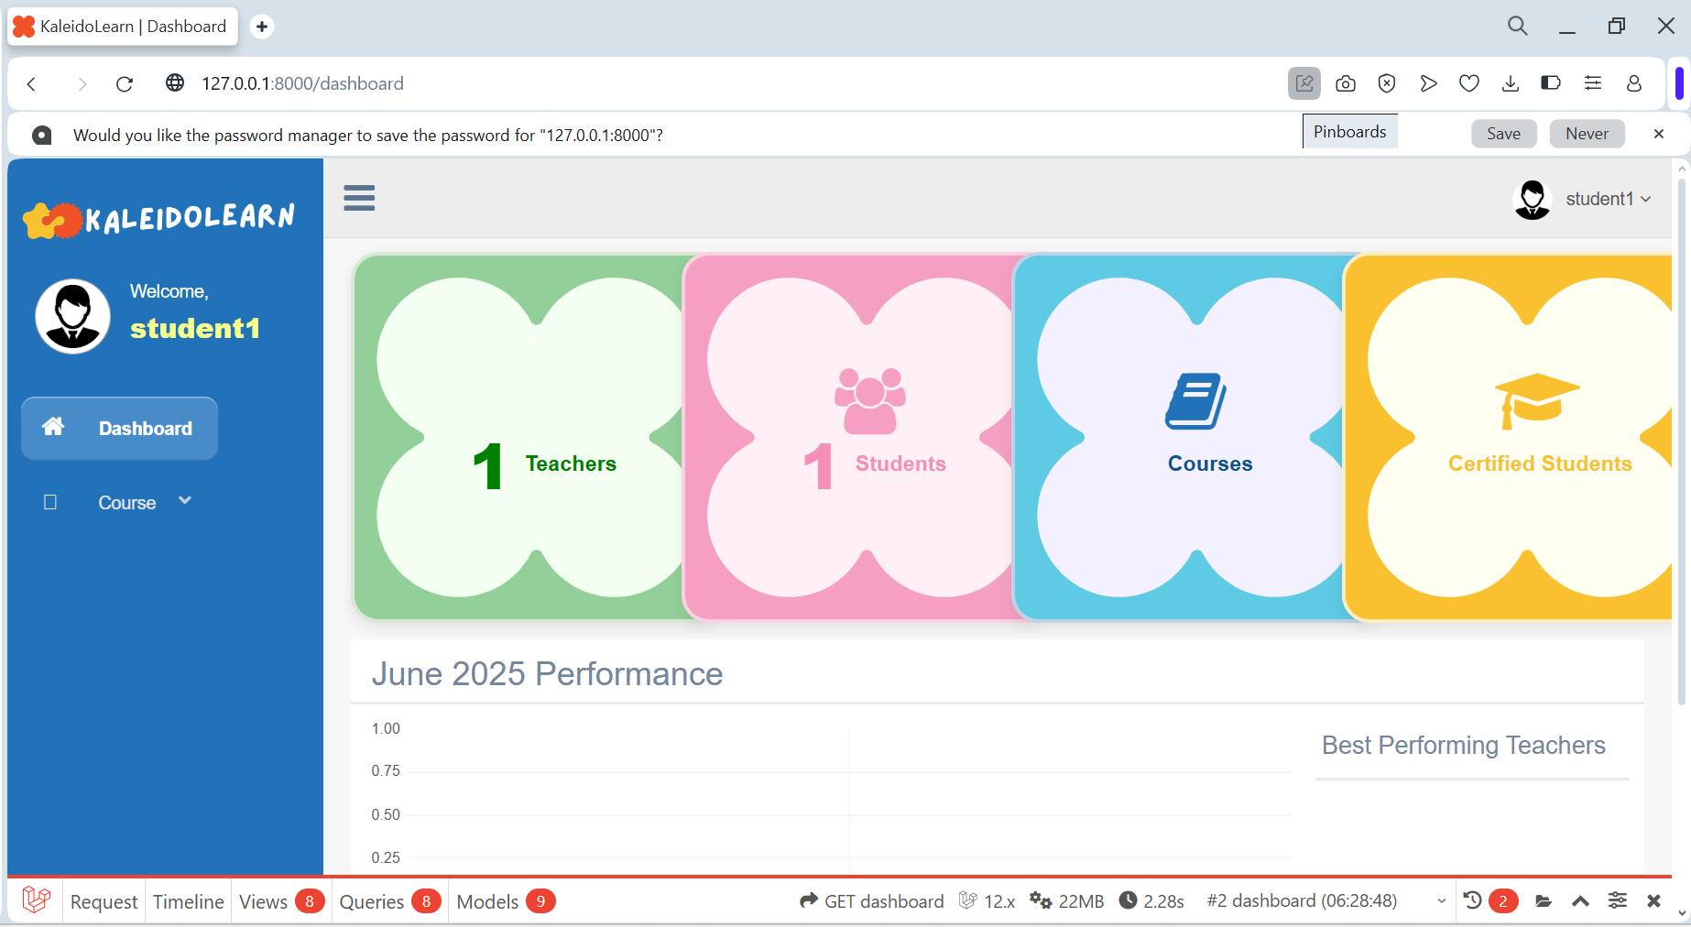Click the Dashboard home icon in sidebar
Image resolution: width=1691 pixels, height=927 pixels.
click(53, 426)
